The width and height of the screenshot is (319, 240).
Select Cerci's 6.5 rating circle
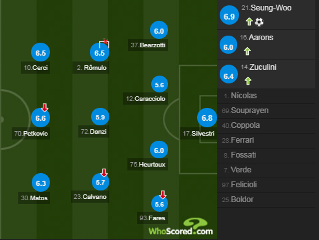(40, 52)
